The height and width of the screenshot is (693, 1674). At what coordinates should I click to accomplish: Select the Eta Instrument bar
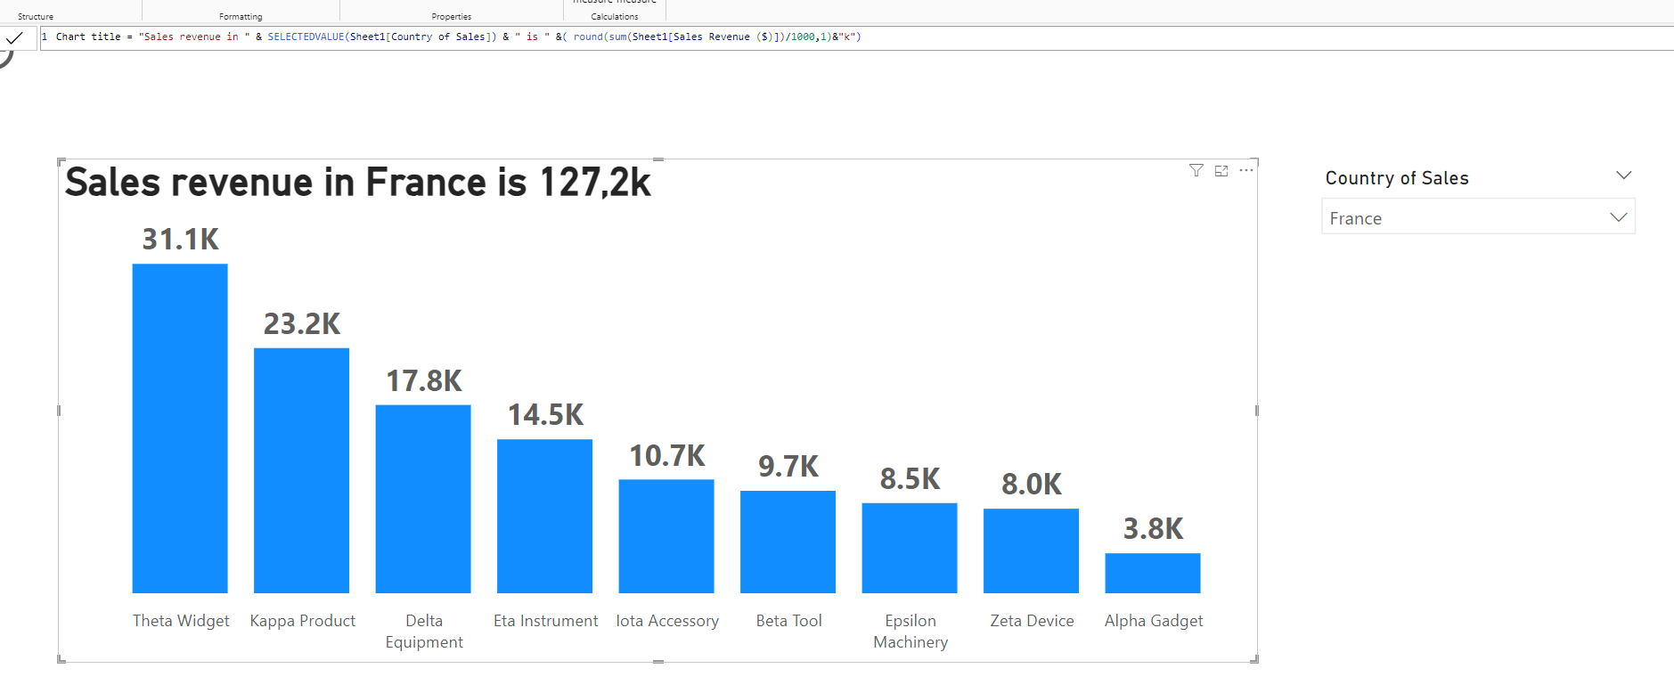(544, 516)
